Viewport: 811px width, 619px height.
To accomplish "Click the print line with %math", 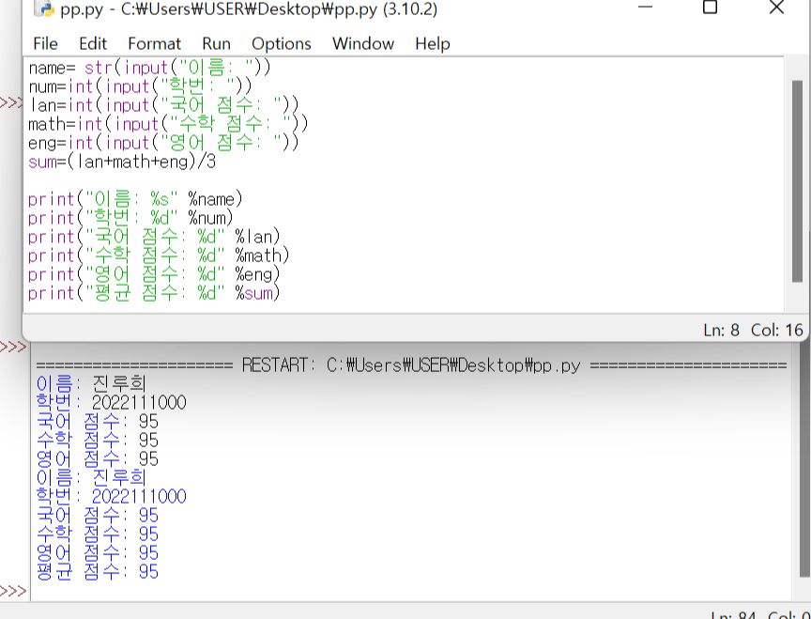I will click(x=159, y=255).
